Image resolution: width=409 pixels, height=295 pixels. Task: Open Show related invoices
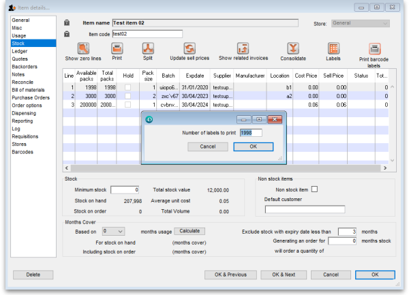tap(243, 48)
